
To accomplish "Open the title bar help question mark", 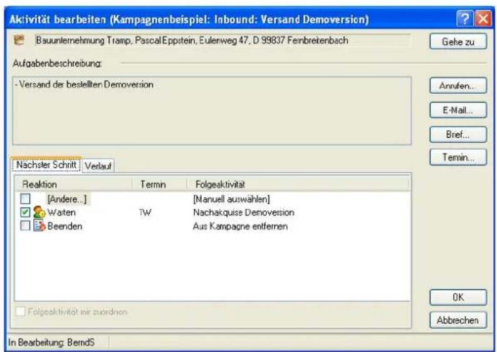I will tap(464, 19).
